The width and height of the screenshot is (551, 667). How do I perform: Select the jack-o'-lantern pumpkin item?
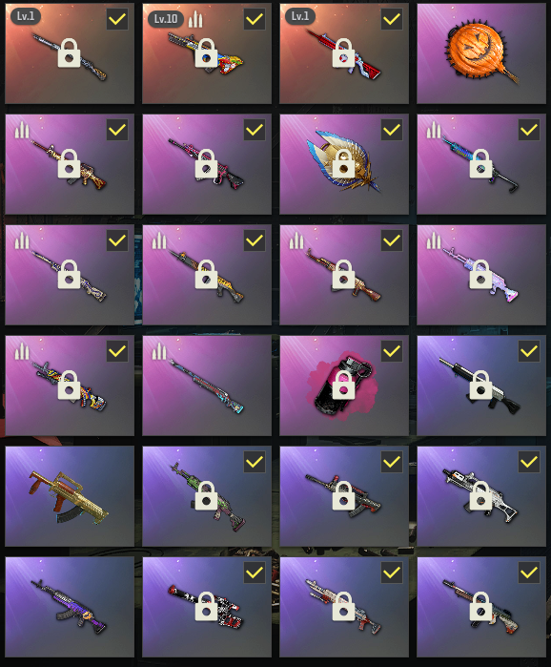[481, 53]
